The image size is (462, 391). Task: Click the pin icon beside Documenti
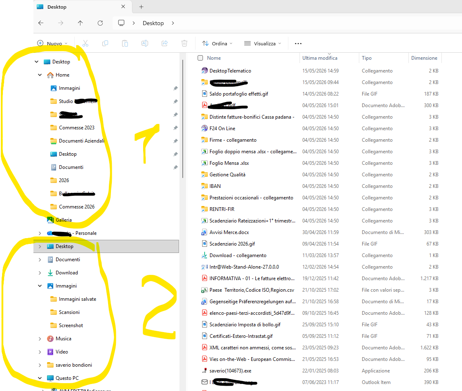point(176,167)
